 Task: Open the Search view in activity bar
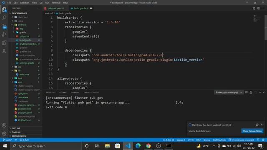point(4,17)
